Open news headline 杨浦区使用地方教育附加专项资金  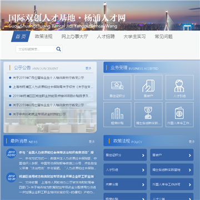pos(56,177)
